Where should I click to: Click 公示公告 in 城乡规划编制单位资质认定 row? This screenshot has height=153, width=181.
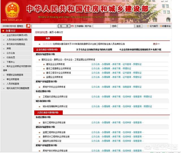tap(96, 106)
